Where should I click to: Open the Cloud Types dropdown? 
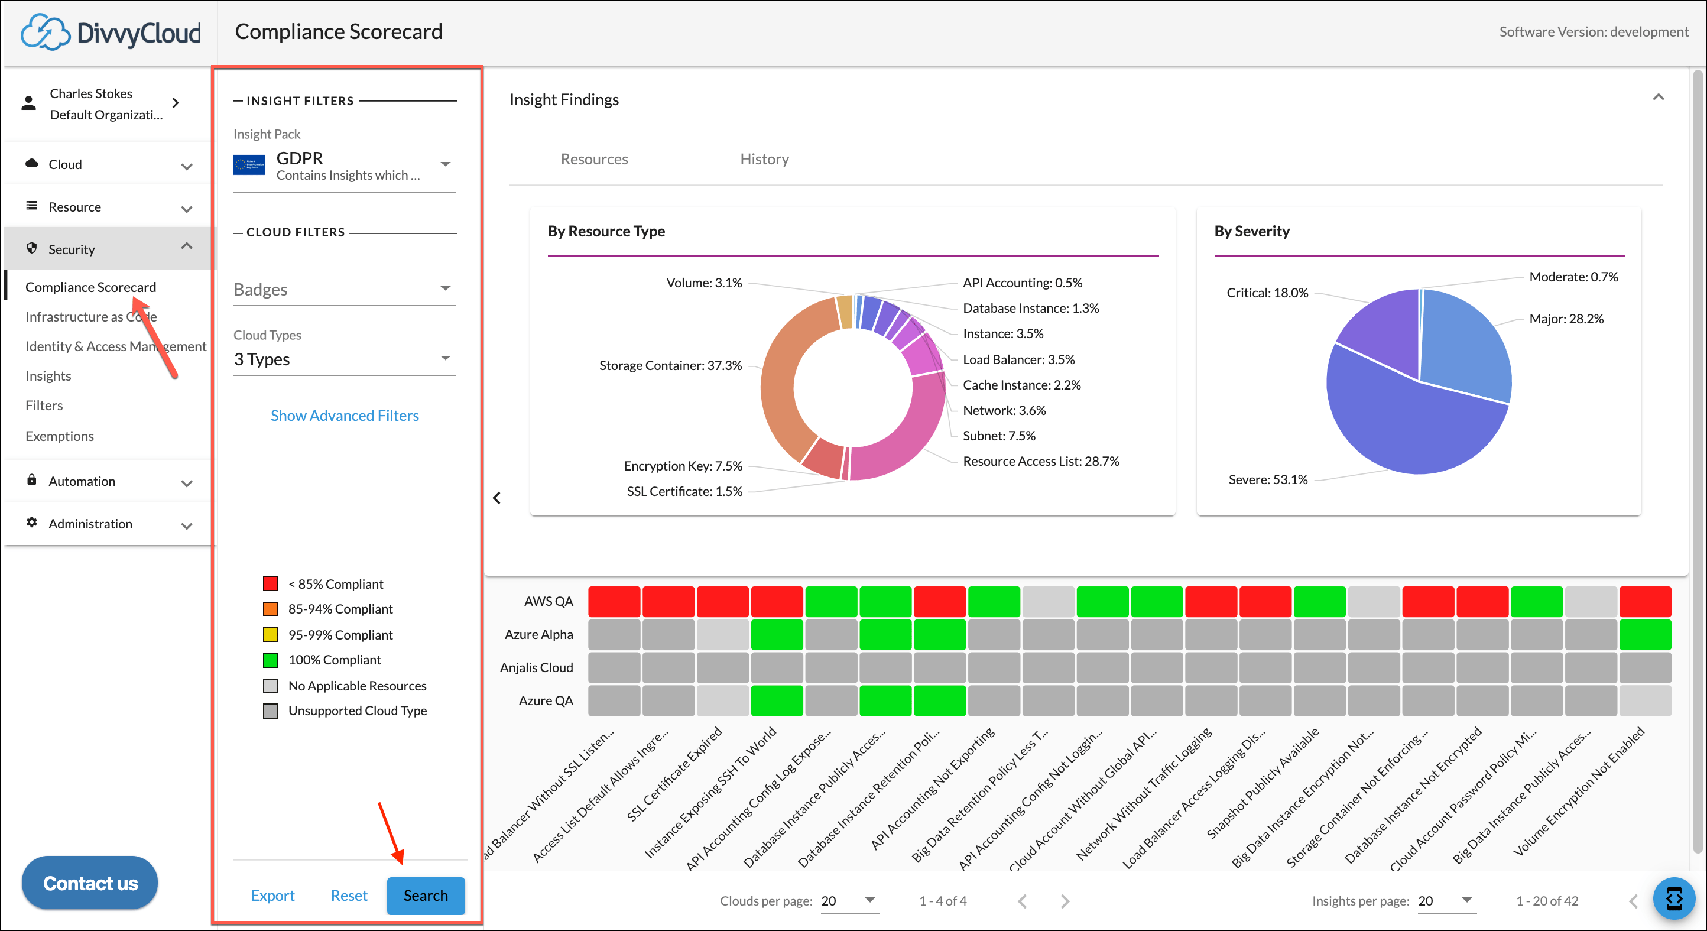coord(446,358)
